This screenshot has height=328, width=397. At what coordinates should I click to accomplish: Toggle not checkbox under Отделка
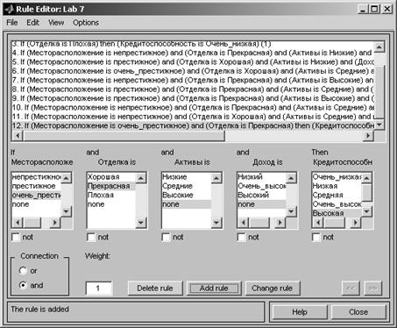(x=91, y=237)
